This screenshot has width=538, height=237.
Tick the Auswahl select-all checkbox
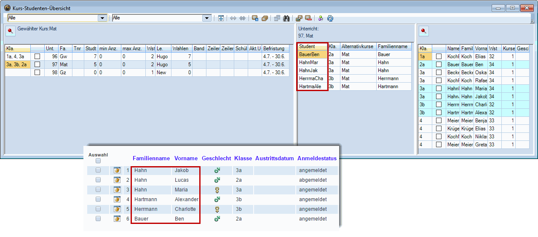[x=98, y=161]
